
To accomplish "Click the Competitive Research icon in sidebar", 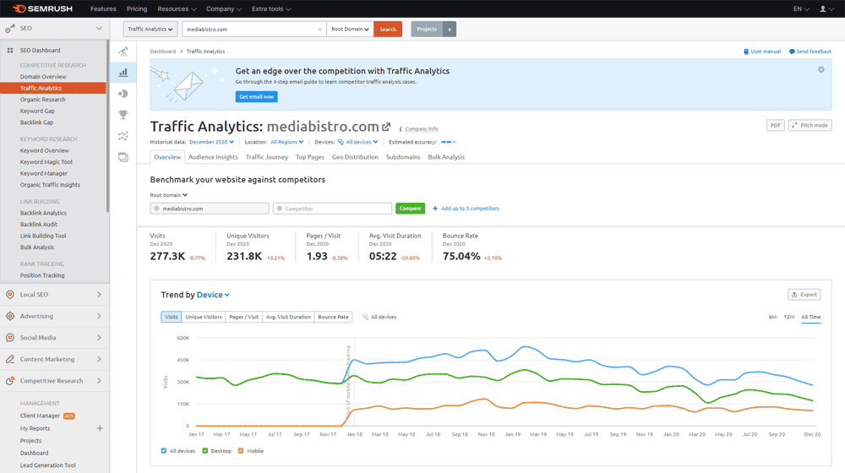I will tap(9, 380).
